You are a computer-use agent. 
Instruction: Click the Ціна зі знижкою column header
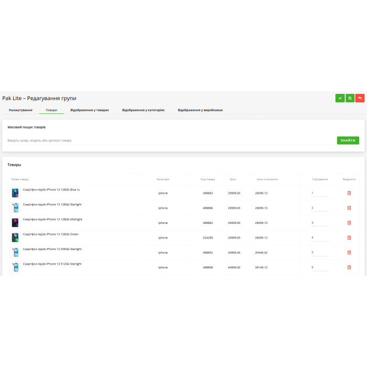pyautogui.click(x=267, y=179)
